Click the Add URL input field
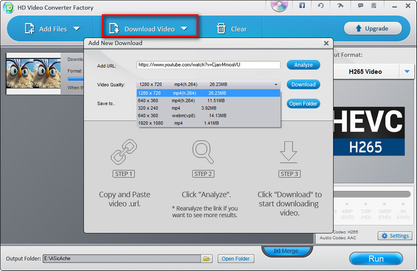The width and height of the screenshot is (417, 271). [208, 65]
